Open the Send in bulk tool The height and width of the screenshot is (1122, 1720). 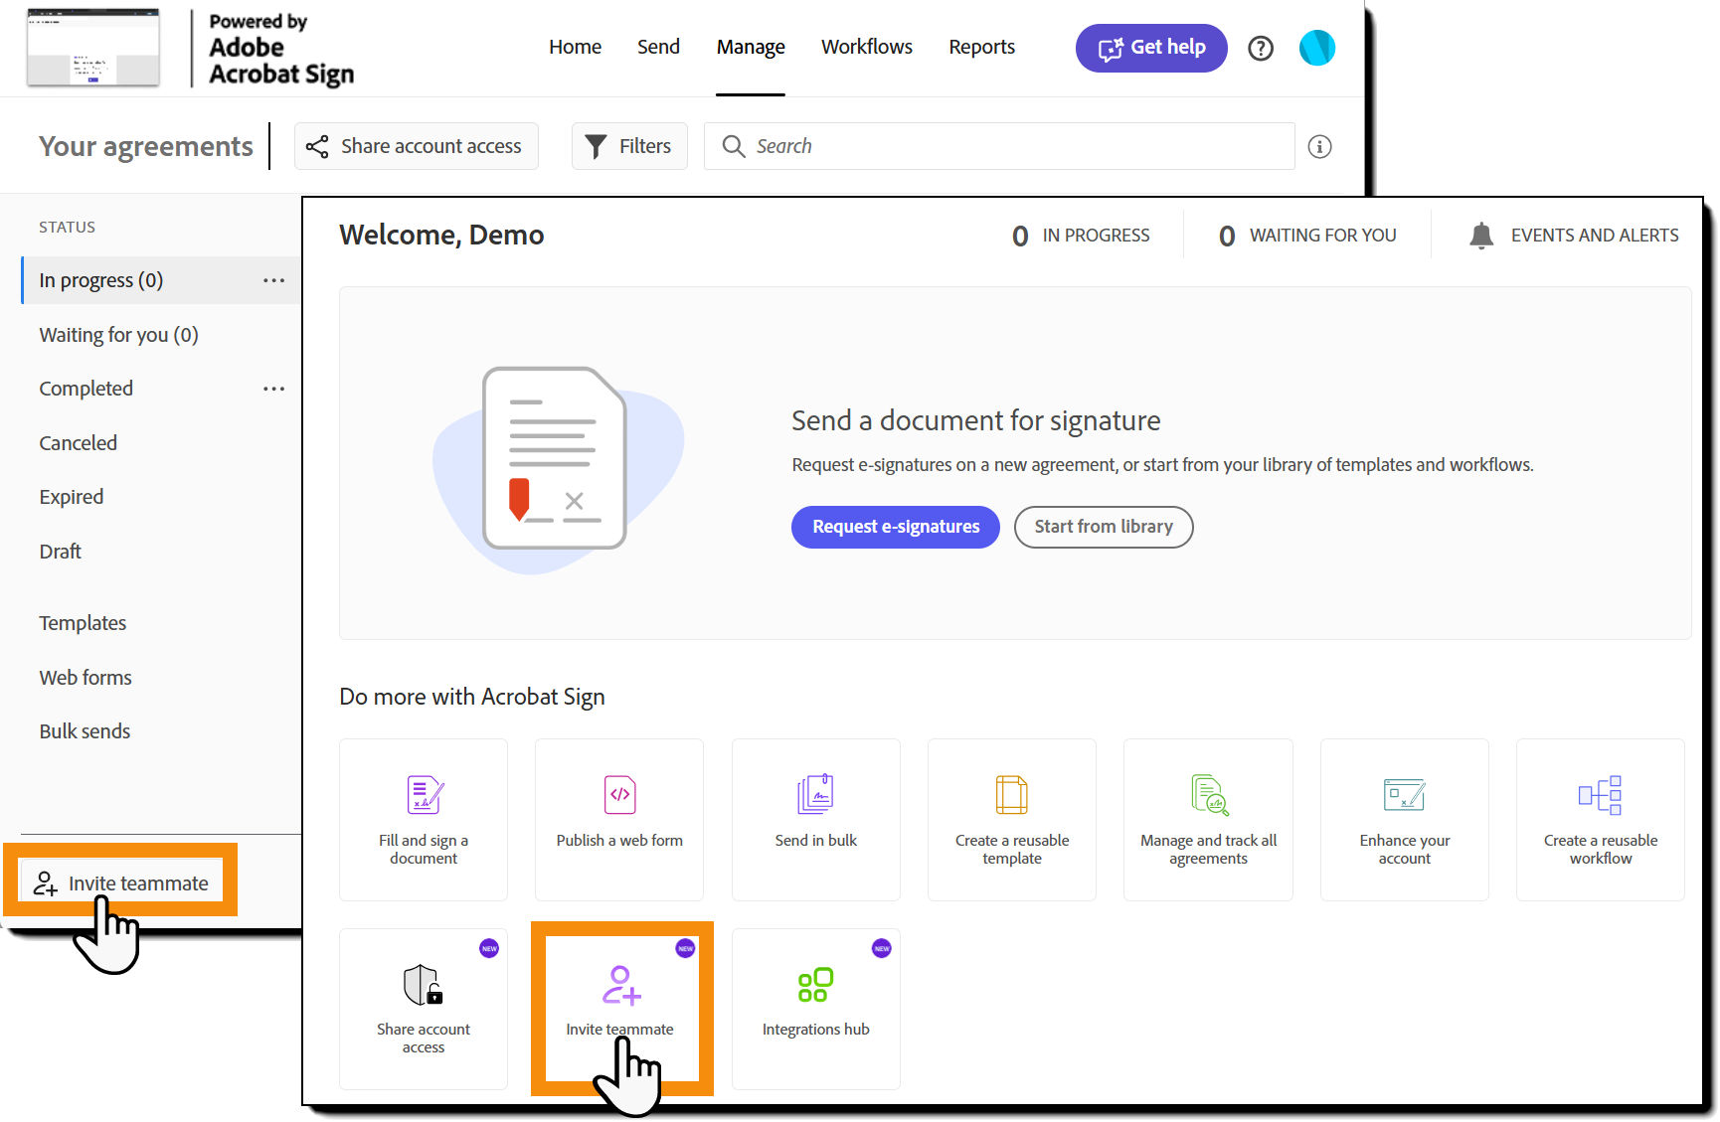coord(815,819)
